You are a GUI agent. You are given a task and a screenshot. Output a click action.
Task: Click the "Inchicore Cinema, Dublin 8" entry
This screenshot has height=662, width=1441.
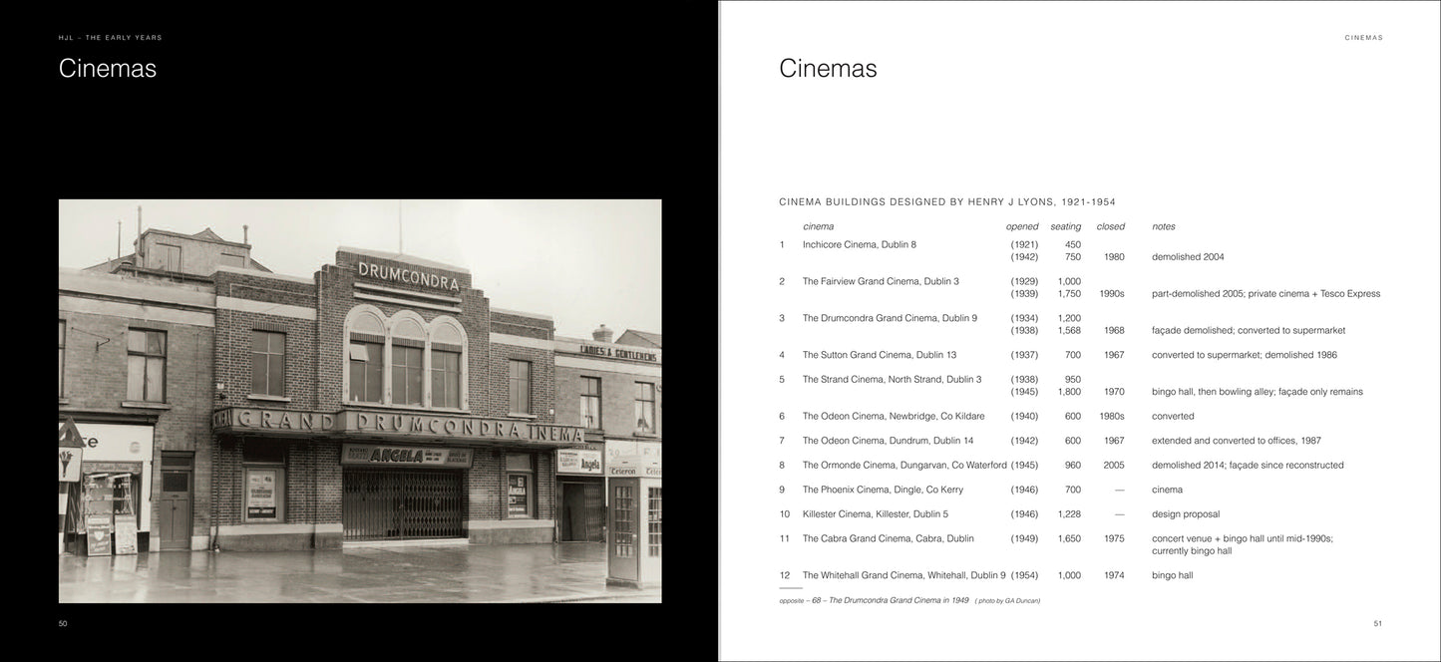(859, 244)
